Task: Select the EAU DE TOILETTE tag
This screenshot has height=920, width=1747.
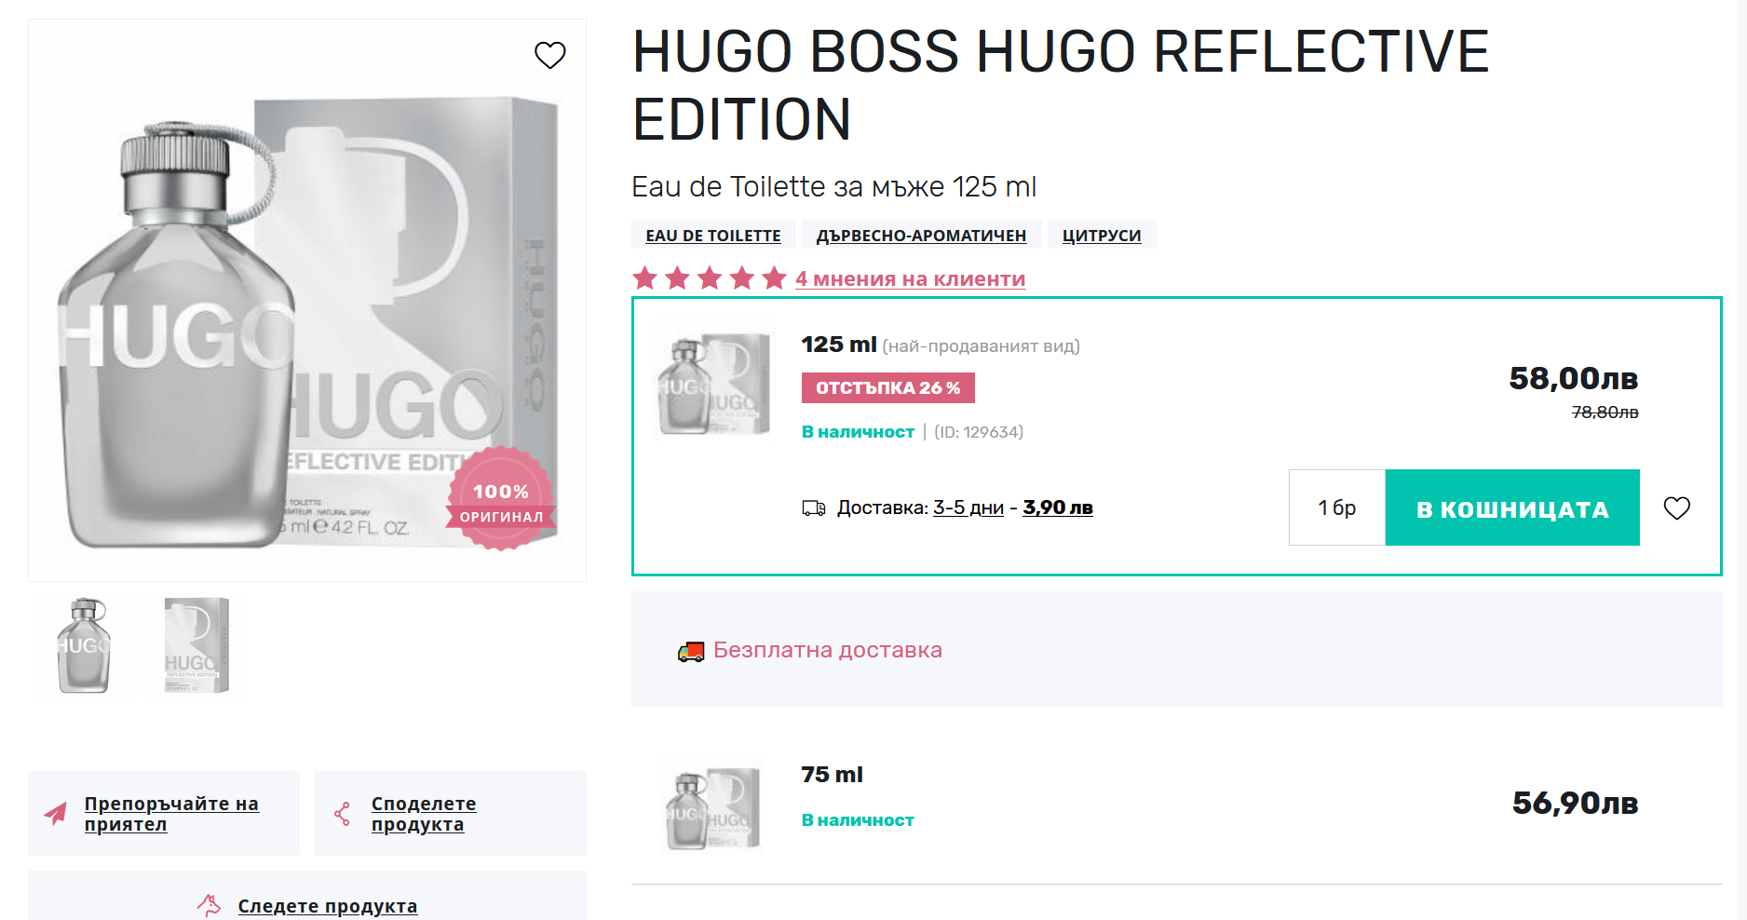Action: click(713, 236)
